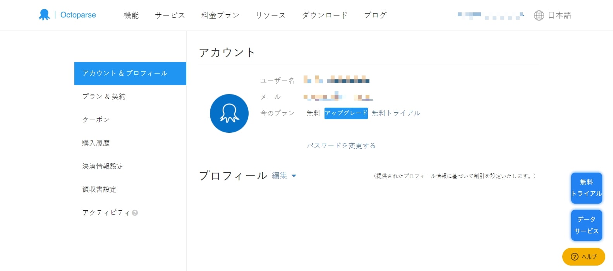Click the Octoparse octopus logo icon
The width and height of the screenshot is (613, 271).
tap(44, 15)
